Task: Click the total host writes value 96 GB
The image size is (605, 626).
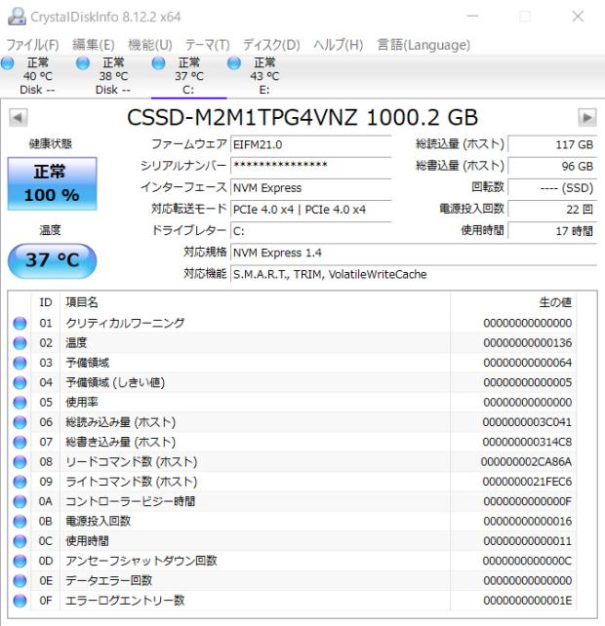Action: click(x=552, y=166)
